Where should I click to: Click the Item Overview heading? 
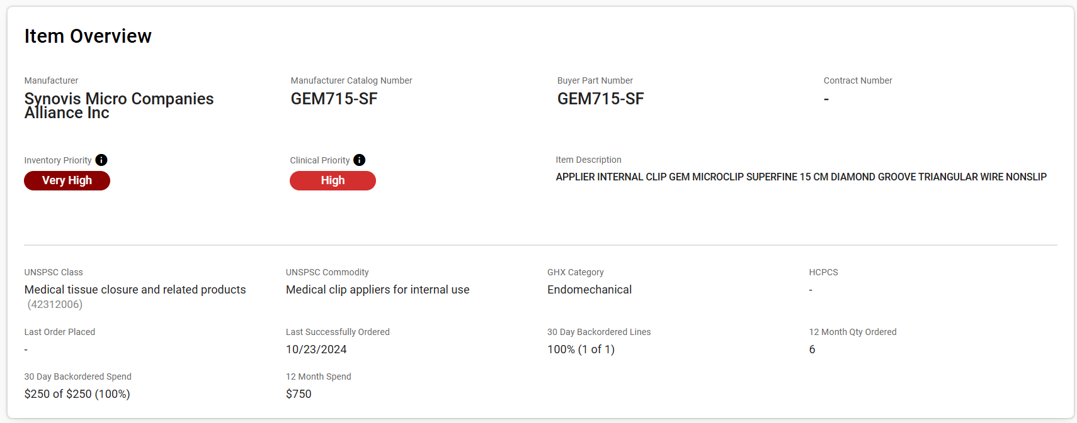click(88, 36)
